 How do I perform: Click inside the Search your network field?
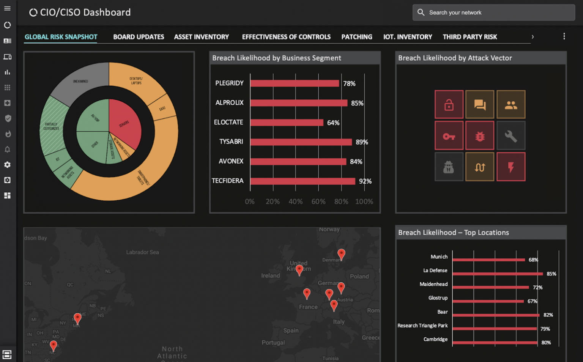tap(493, 12)
